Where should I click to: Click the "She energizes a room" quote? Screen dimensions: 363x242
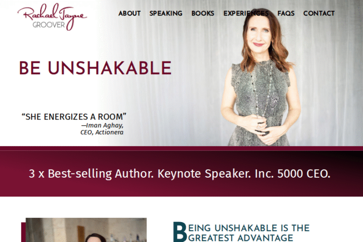[x=74, y=116]
